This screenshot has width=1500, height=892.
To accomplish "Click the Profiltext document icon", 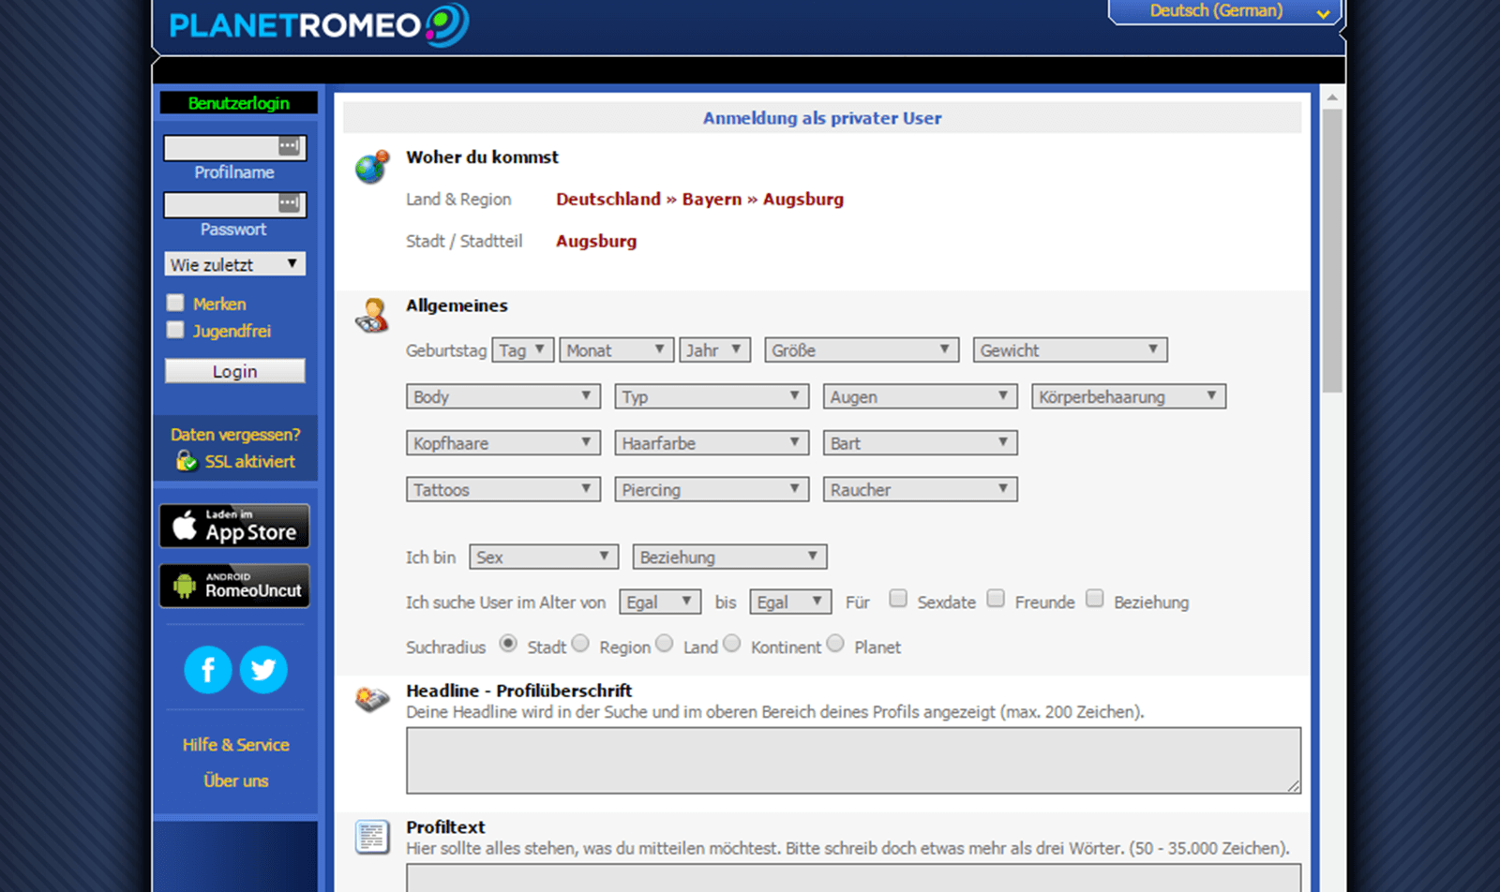I will [x=372, y=837].
